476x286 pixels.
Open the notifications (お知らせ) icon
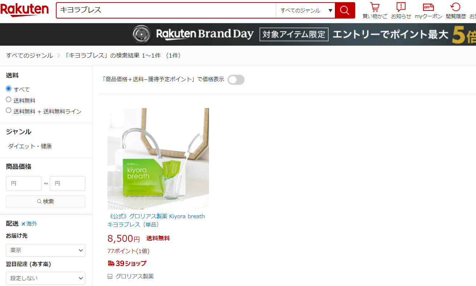click(401, 11)
